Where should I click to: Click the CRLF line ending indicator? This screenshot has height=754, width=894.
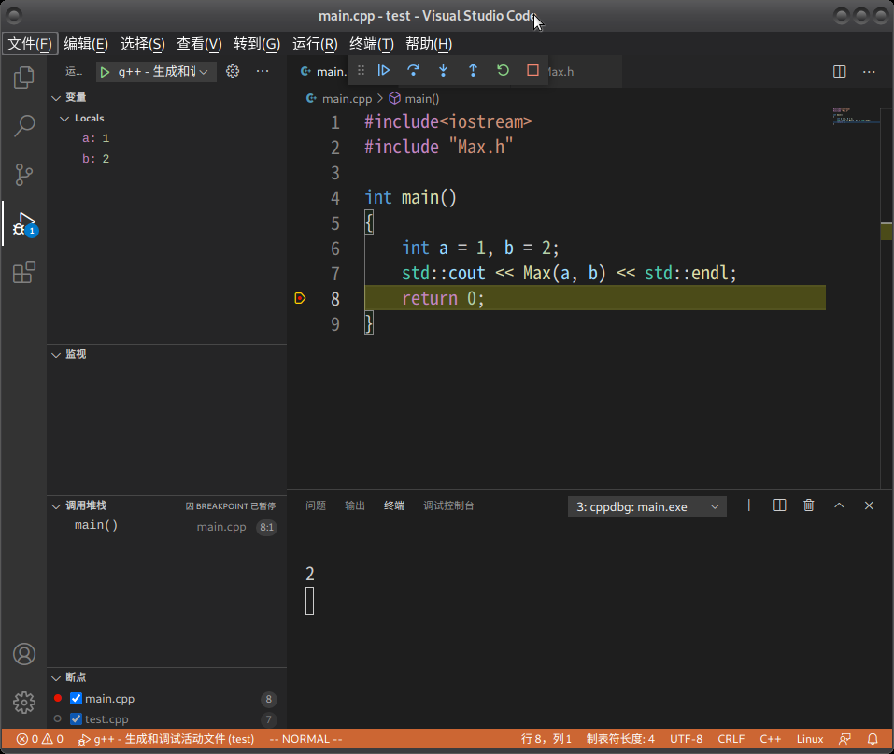point(731,738)
